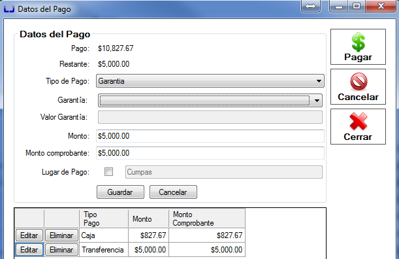This screenshot has height=259, width=399.
Task: Click the red Cancelar button in side panel
Action: [x=358, y=87]
